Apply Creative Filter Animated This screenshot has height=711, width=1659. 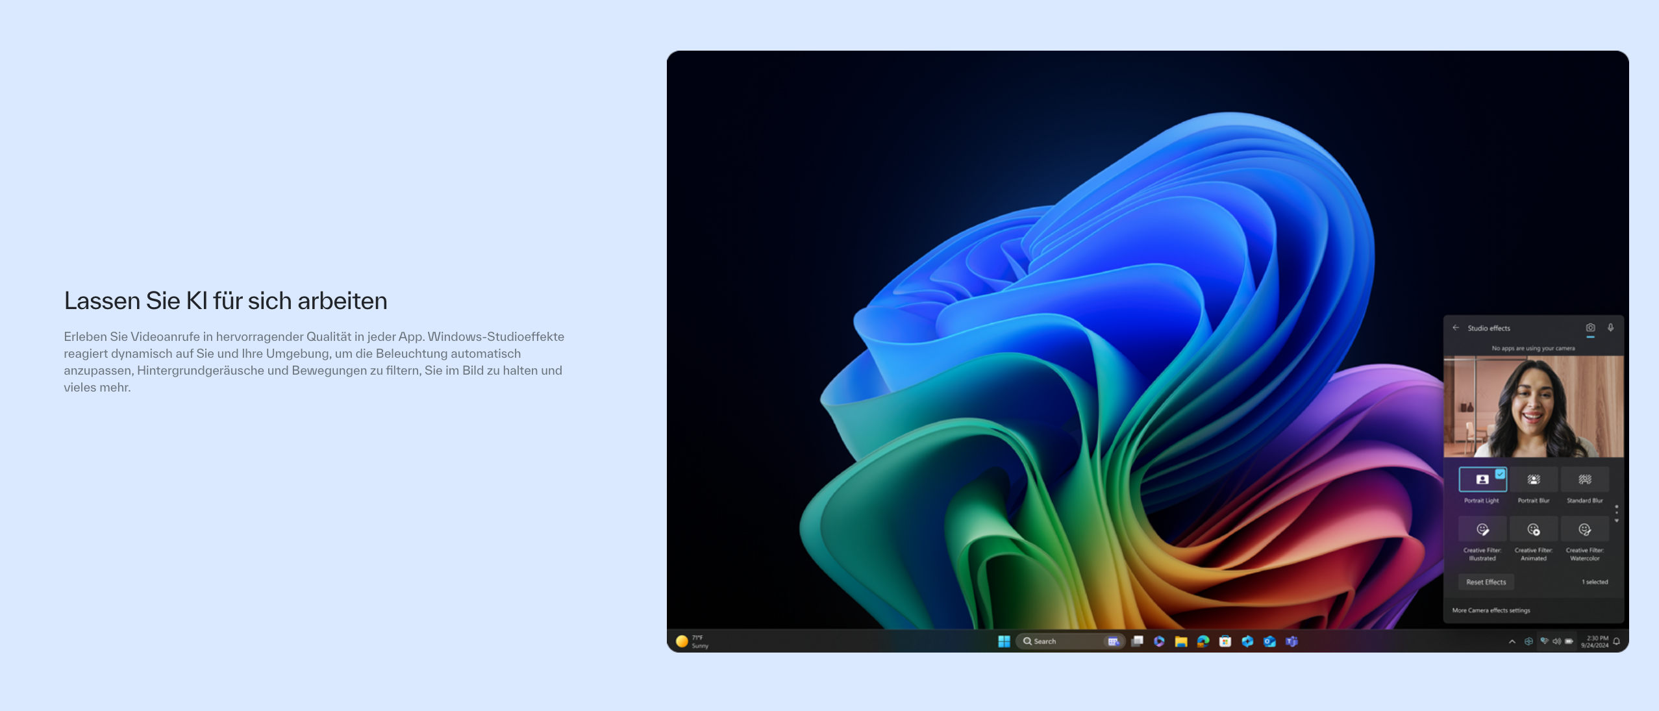click(x=1533, y=530)
